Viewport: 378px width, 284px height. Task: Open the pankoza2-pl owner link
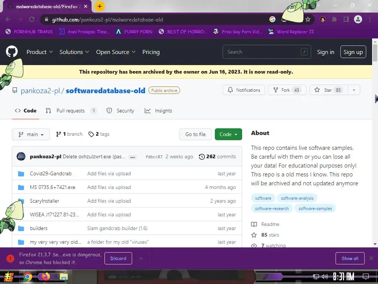coord(40,91)
